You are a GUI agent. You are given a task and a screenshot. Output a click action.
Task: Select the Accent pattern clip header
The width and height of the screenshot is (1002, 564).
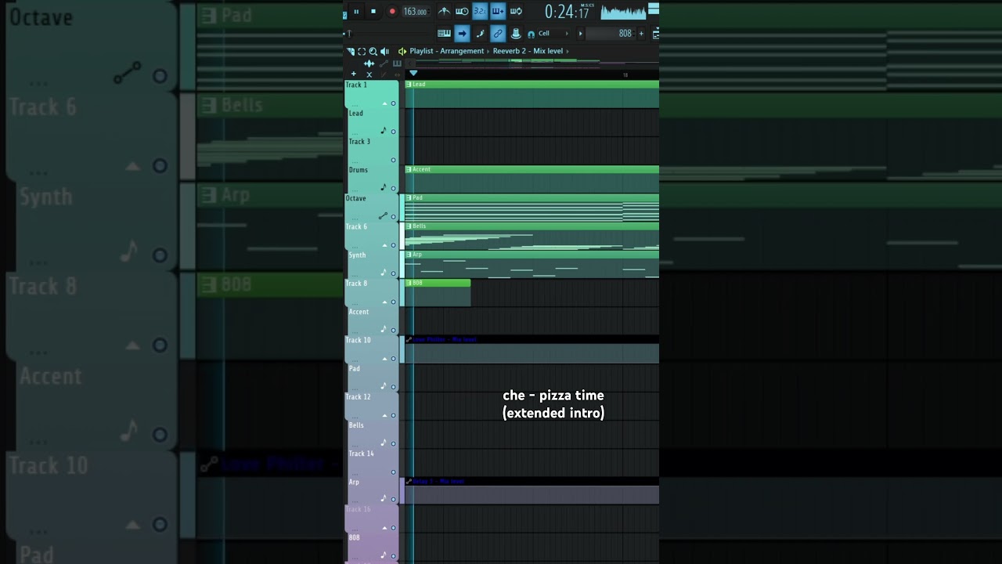point(532,169)
